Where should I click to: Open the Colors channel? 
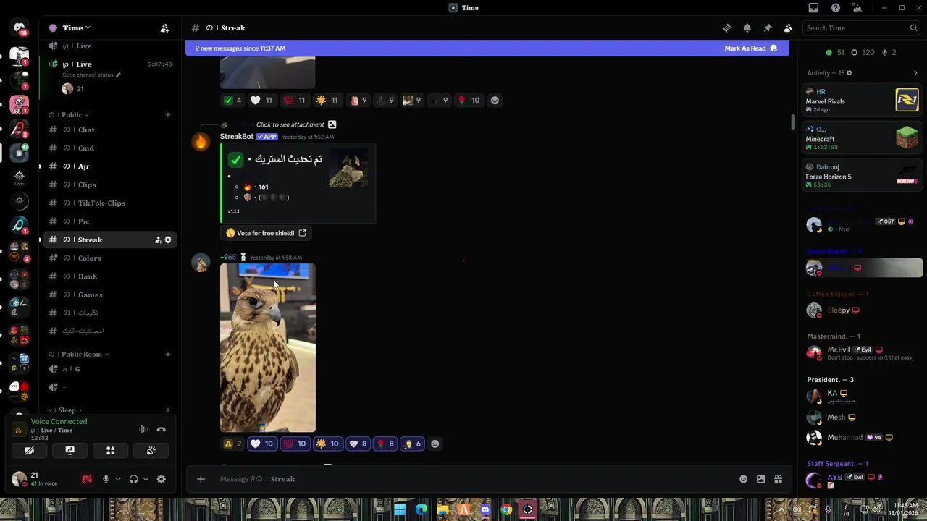[109, 258]
